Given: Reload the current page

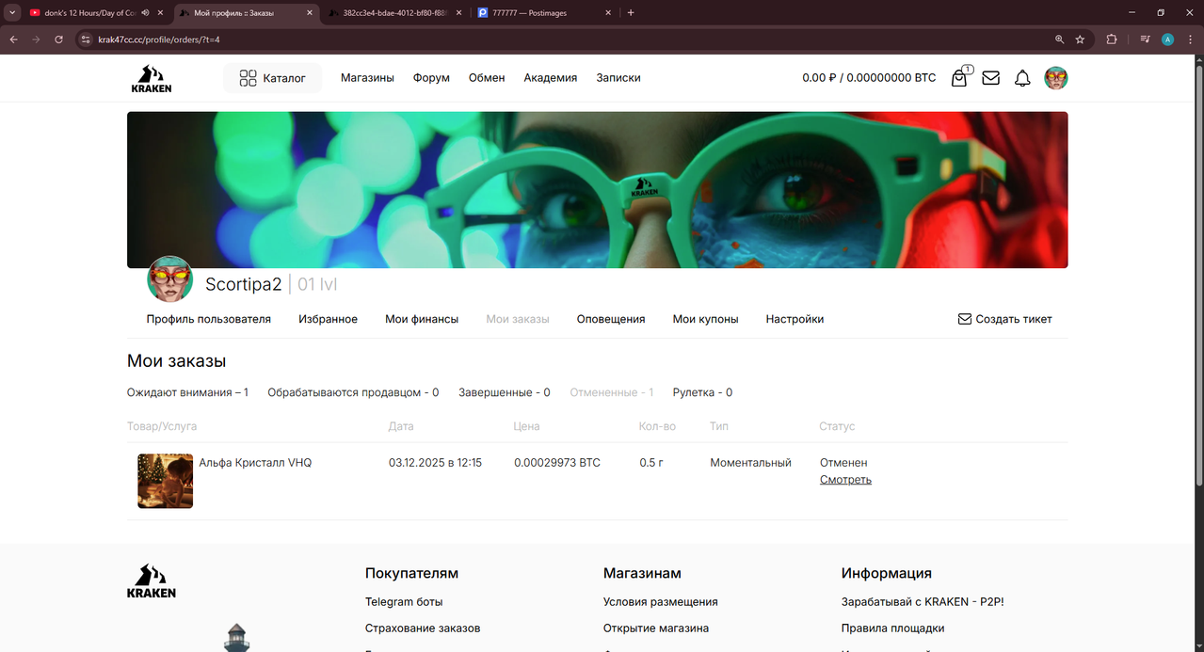Looking at the screenshot, I should [x=58, y=40].
